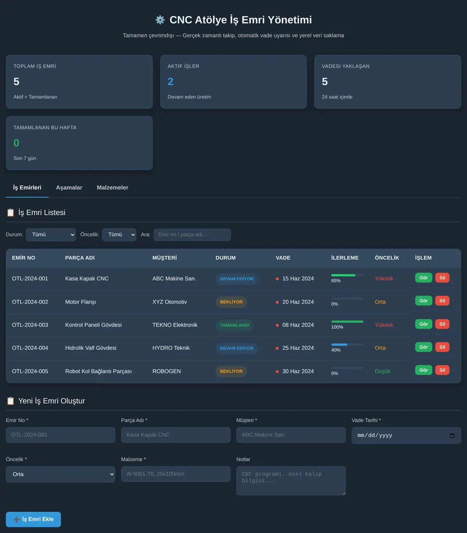
Task: Focus the Parça Adı input field
Action: point(176,435)
